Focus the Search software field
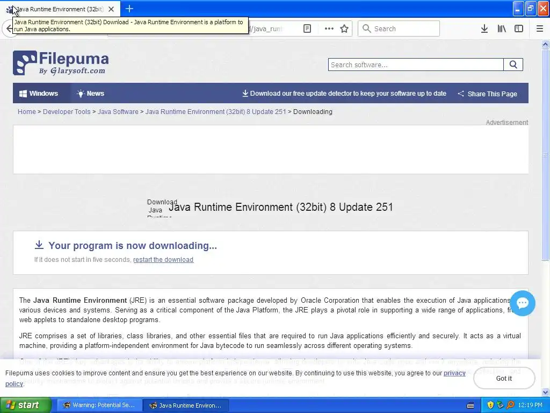This screenshot has height=413, width=550. click(x=416, y=65)
